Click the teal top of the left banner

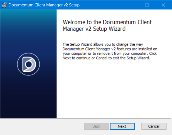(x=28, y=17)
